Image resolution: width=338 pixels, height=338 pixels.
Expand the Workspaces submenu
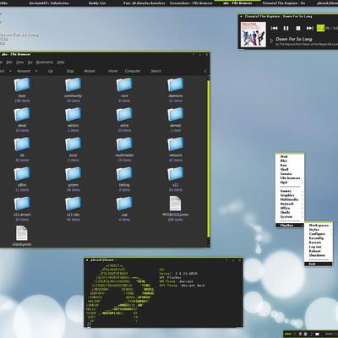click(319, 226)
